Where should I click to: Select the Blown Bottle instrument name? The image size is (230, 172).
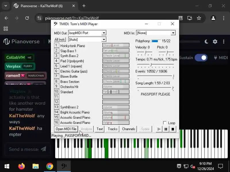tap(69, 77)
